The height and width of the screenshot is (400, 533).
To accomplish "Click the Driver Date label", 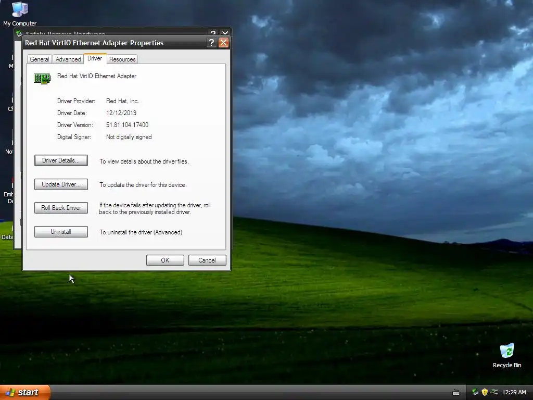I will tap(72, 113).
